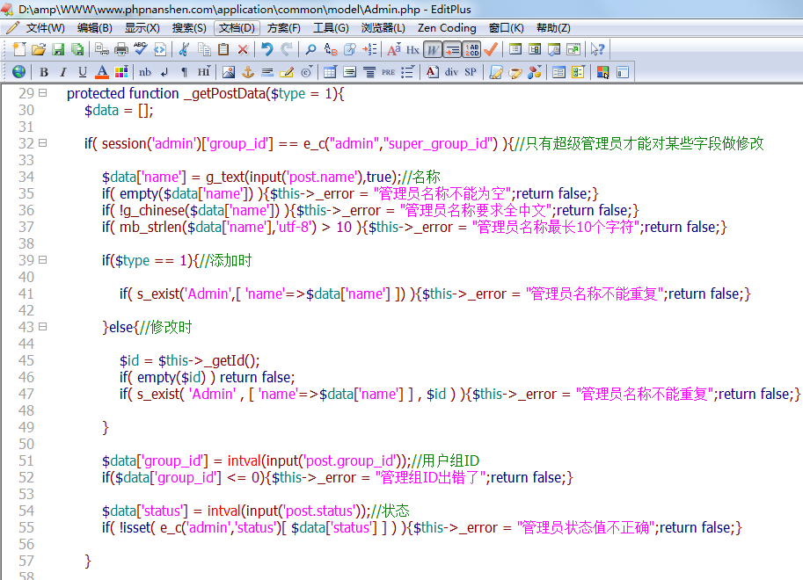Screen dimensions: 803x580
Task: Cut selection with the scissors icon
Action: coord(185,50)
